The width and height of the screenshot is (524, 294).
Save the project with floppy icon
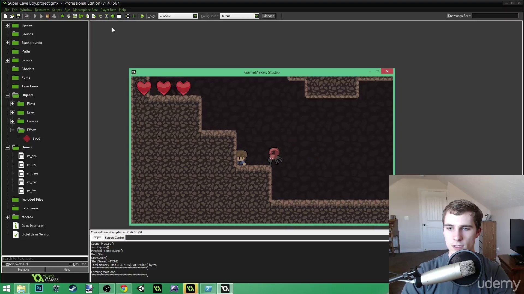point(18,16)
